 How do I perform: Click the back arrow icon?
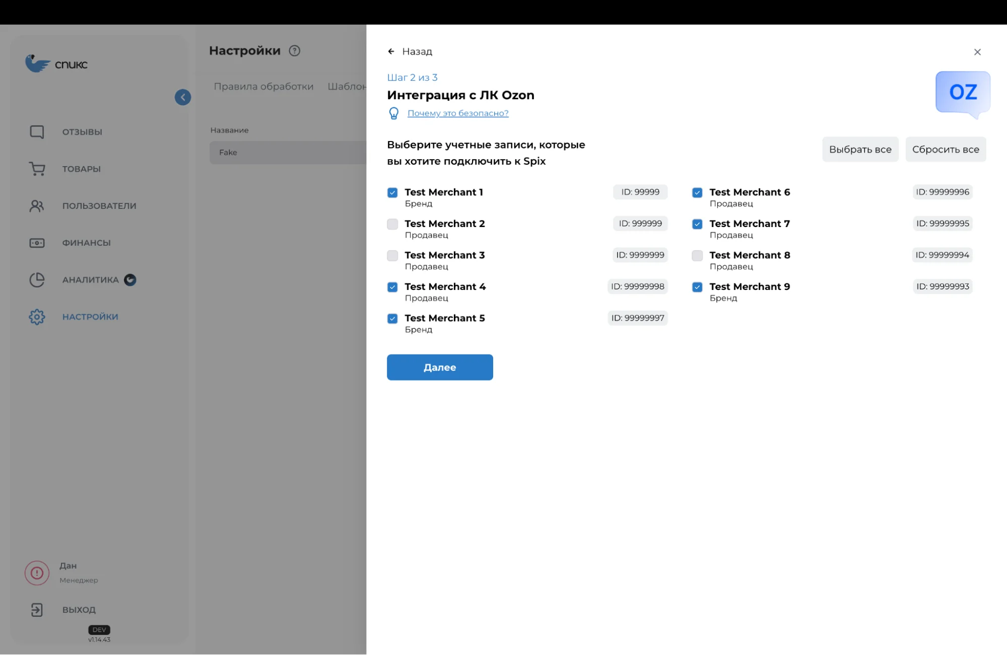[x=391, y=51]
